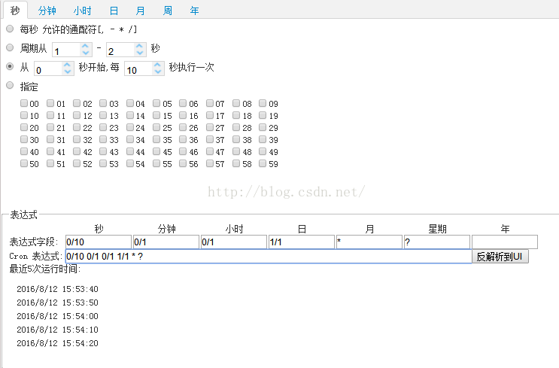Check the 50 second checkbox
Image resolution: width=559 pixels, height=368 pixels.
tap(24, 163)
